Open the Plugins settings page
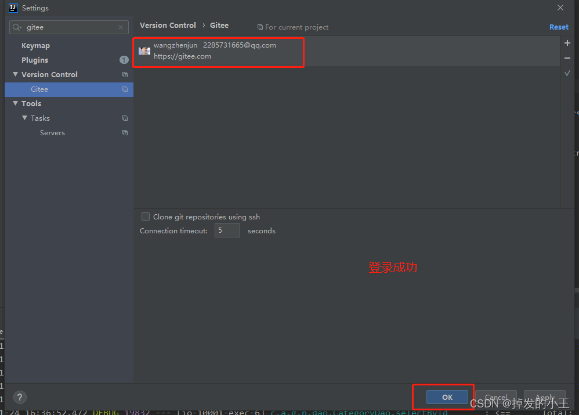Image resolution: width=579 pixels, height=415 pixels. 35,60
